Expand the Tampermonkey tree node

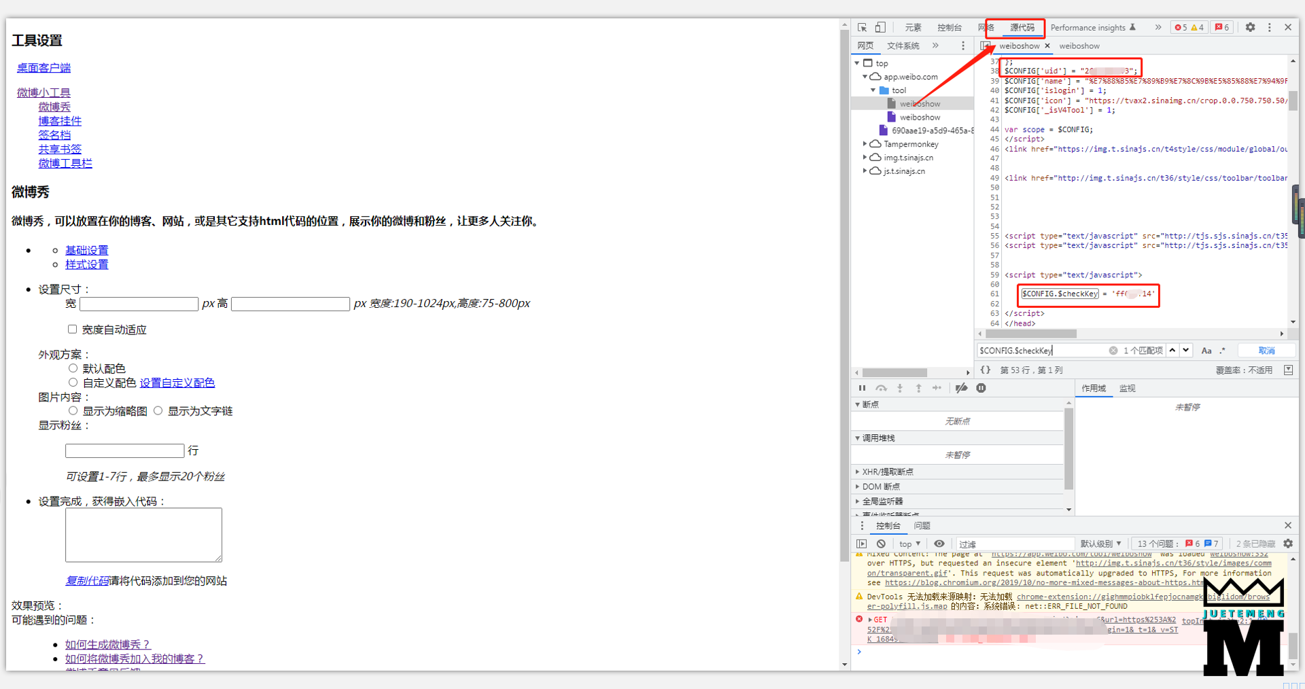tap(865, 144)
